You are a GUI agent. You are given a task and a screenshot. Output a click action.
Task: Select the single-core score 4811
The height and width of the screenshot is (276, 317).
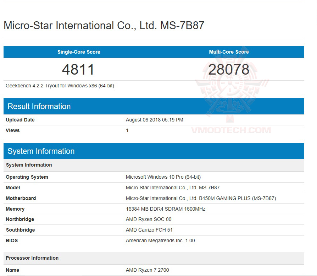78,69
